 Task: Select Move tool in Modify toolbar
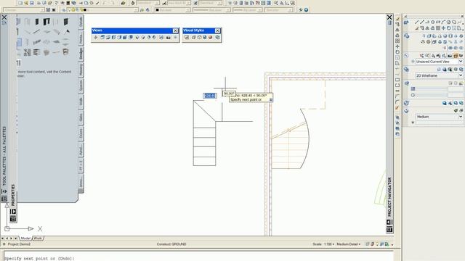(x=397, y=46)
